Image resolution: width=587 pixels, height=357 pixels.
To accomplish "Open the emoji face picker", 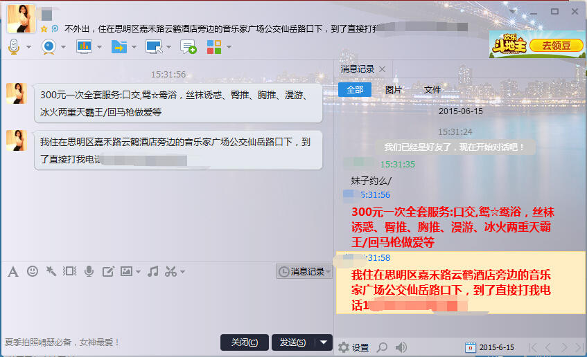I will pos(33,271).
